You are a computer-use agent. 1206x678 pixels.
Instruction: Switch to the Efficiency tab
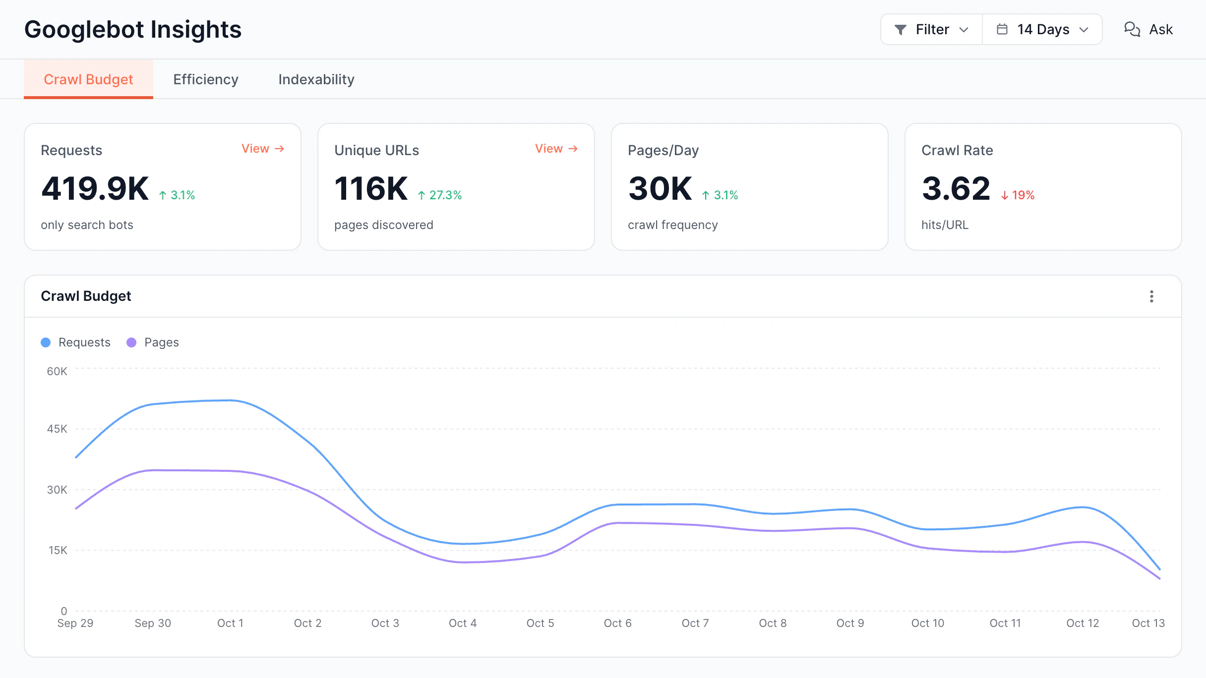(206, 79)
